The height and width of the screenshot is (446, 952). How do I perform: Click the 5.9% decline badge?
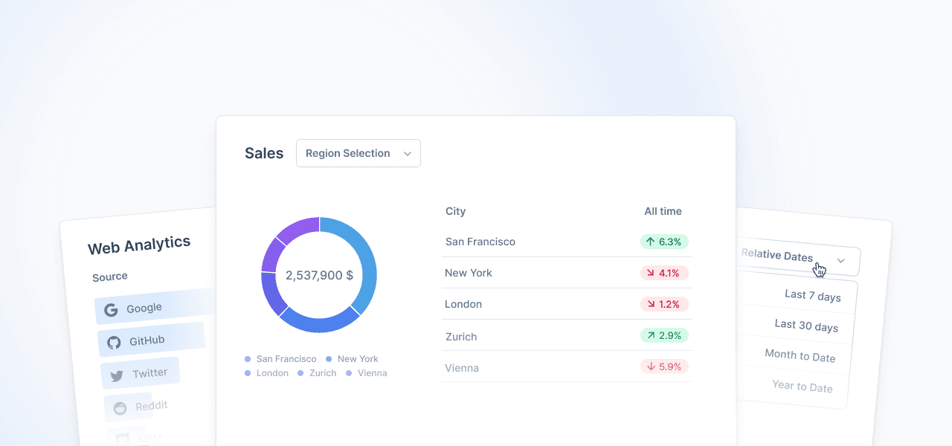point(665,366)
